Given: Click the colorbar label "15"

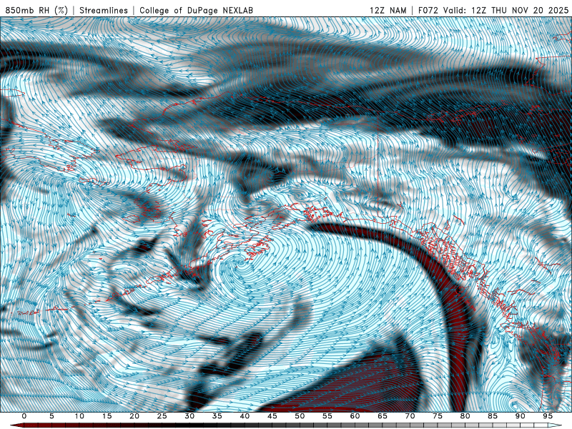Looking at the screenshot, I should pos(107,416).
